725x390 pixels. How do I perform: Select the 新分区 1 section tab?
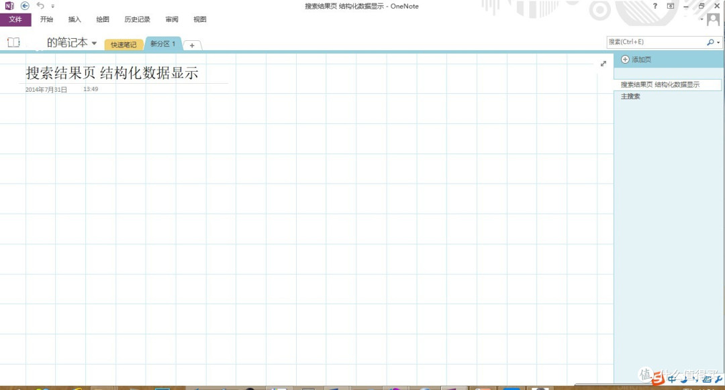(x=162, y=44)
